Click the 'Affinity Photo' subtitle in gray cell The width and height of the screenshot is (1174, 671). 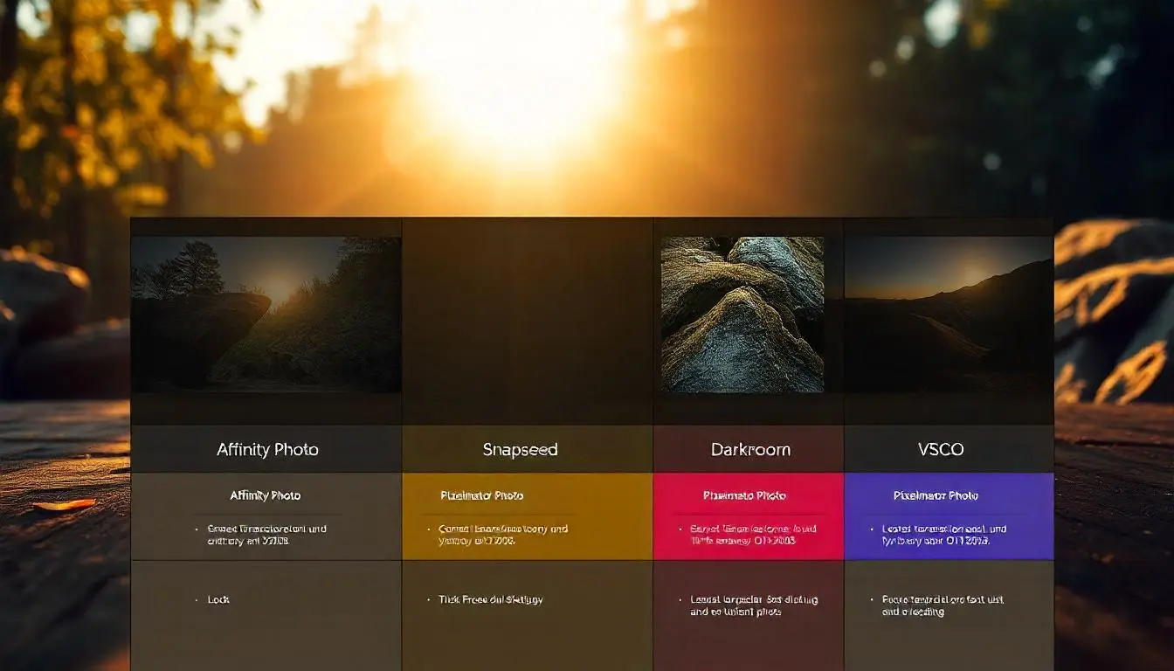coord(266,495)
